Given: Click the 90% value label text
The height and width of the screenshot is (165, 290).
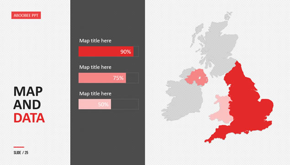Looking at the screenshot, I should tap(126, 52).
